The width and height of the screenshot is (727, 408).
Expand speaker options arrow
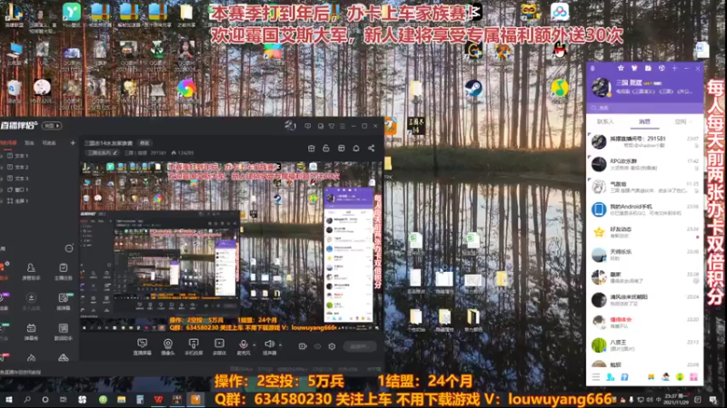280,345
